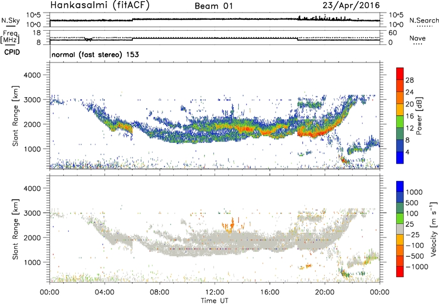439x304 pixels.
Task: Click the 18 tick on frequency axis
Action: pyautogui.click(x=36, y=33)
